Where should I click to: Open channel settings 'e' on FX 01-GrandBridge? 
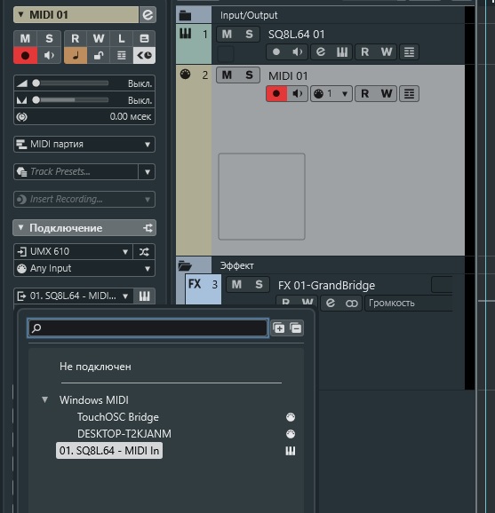pyautogui.click(x=331, y=304)
